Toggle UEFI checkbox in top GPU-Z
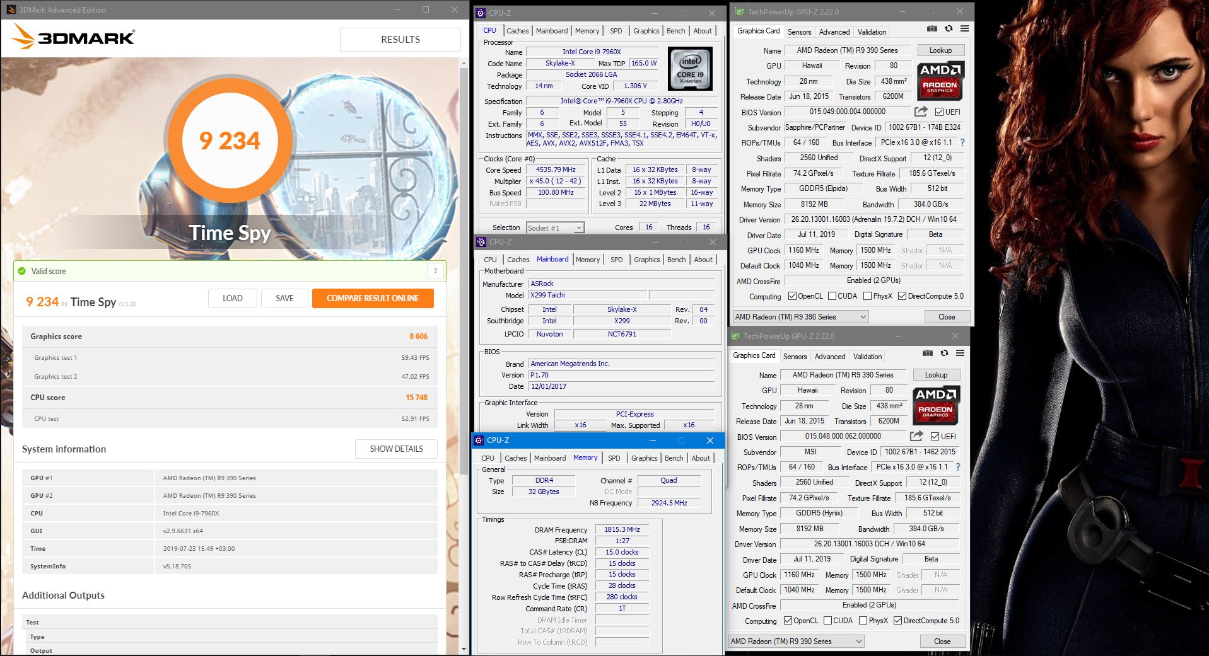1209x656 pixels. click(x=939, y=112)
